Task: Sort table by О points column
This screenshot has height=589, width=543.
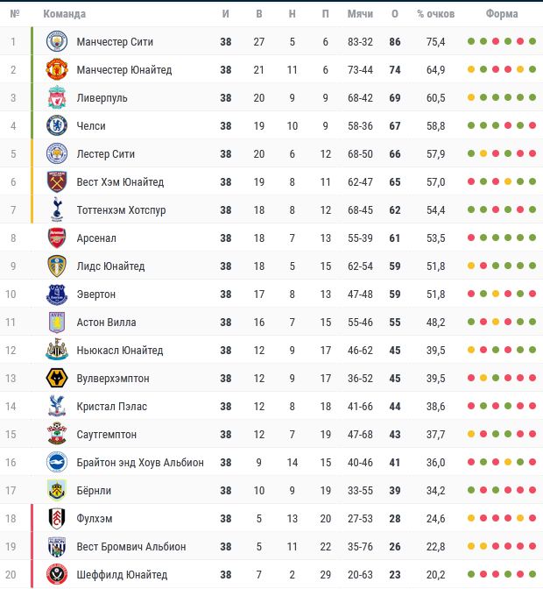Action: [395, 14]
